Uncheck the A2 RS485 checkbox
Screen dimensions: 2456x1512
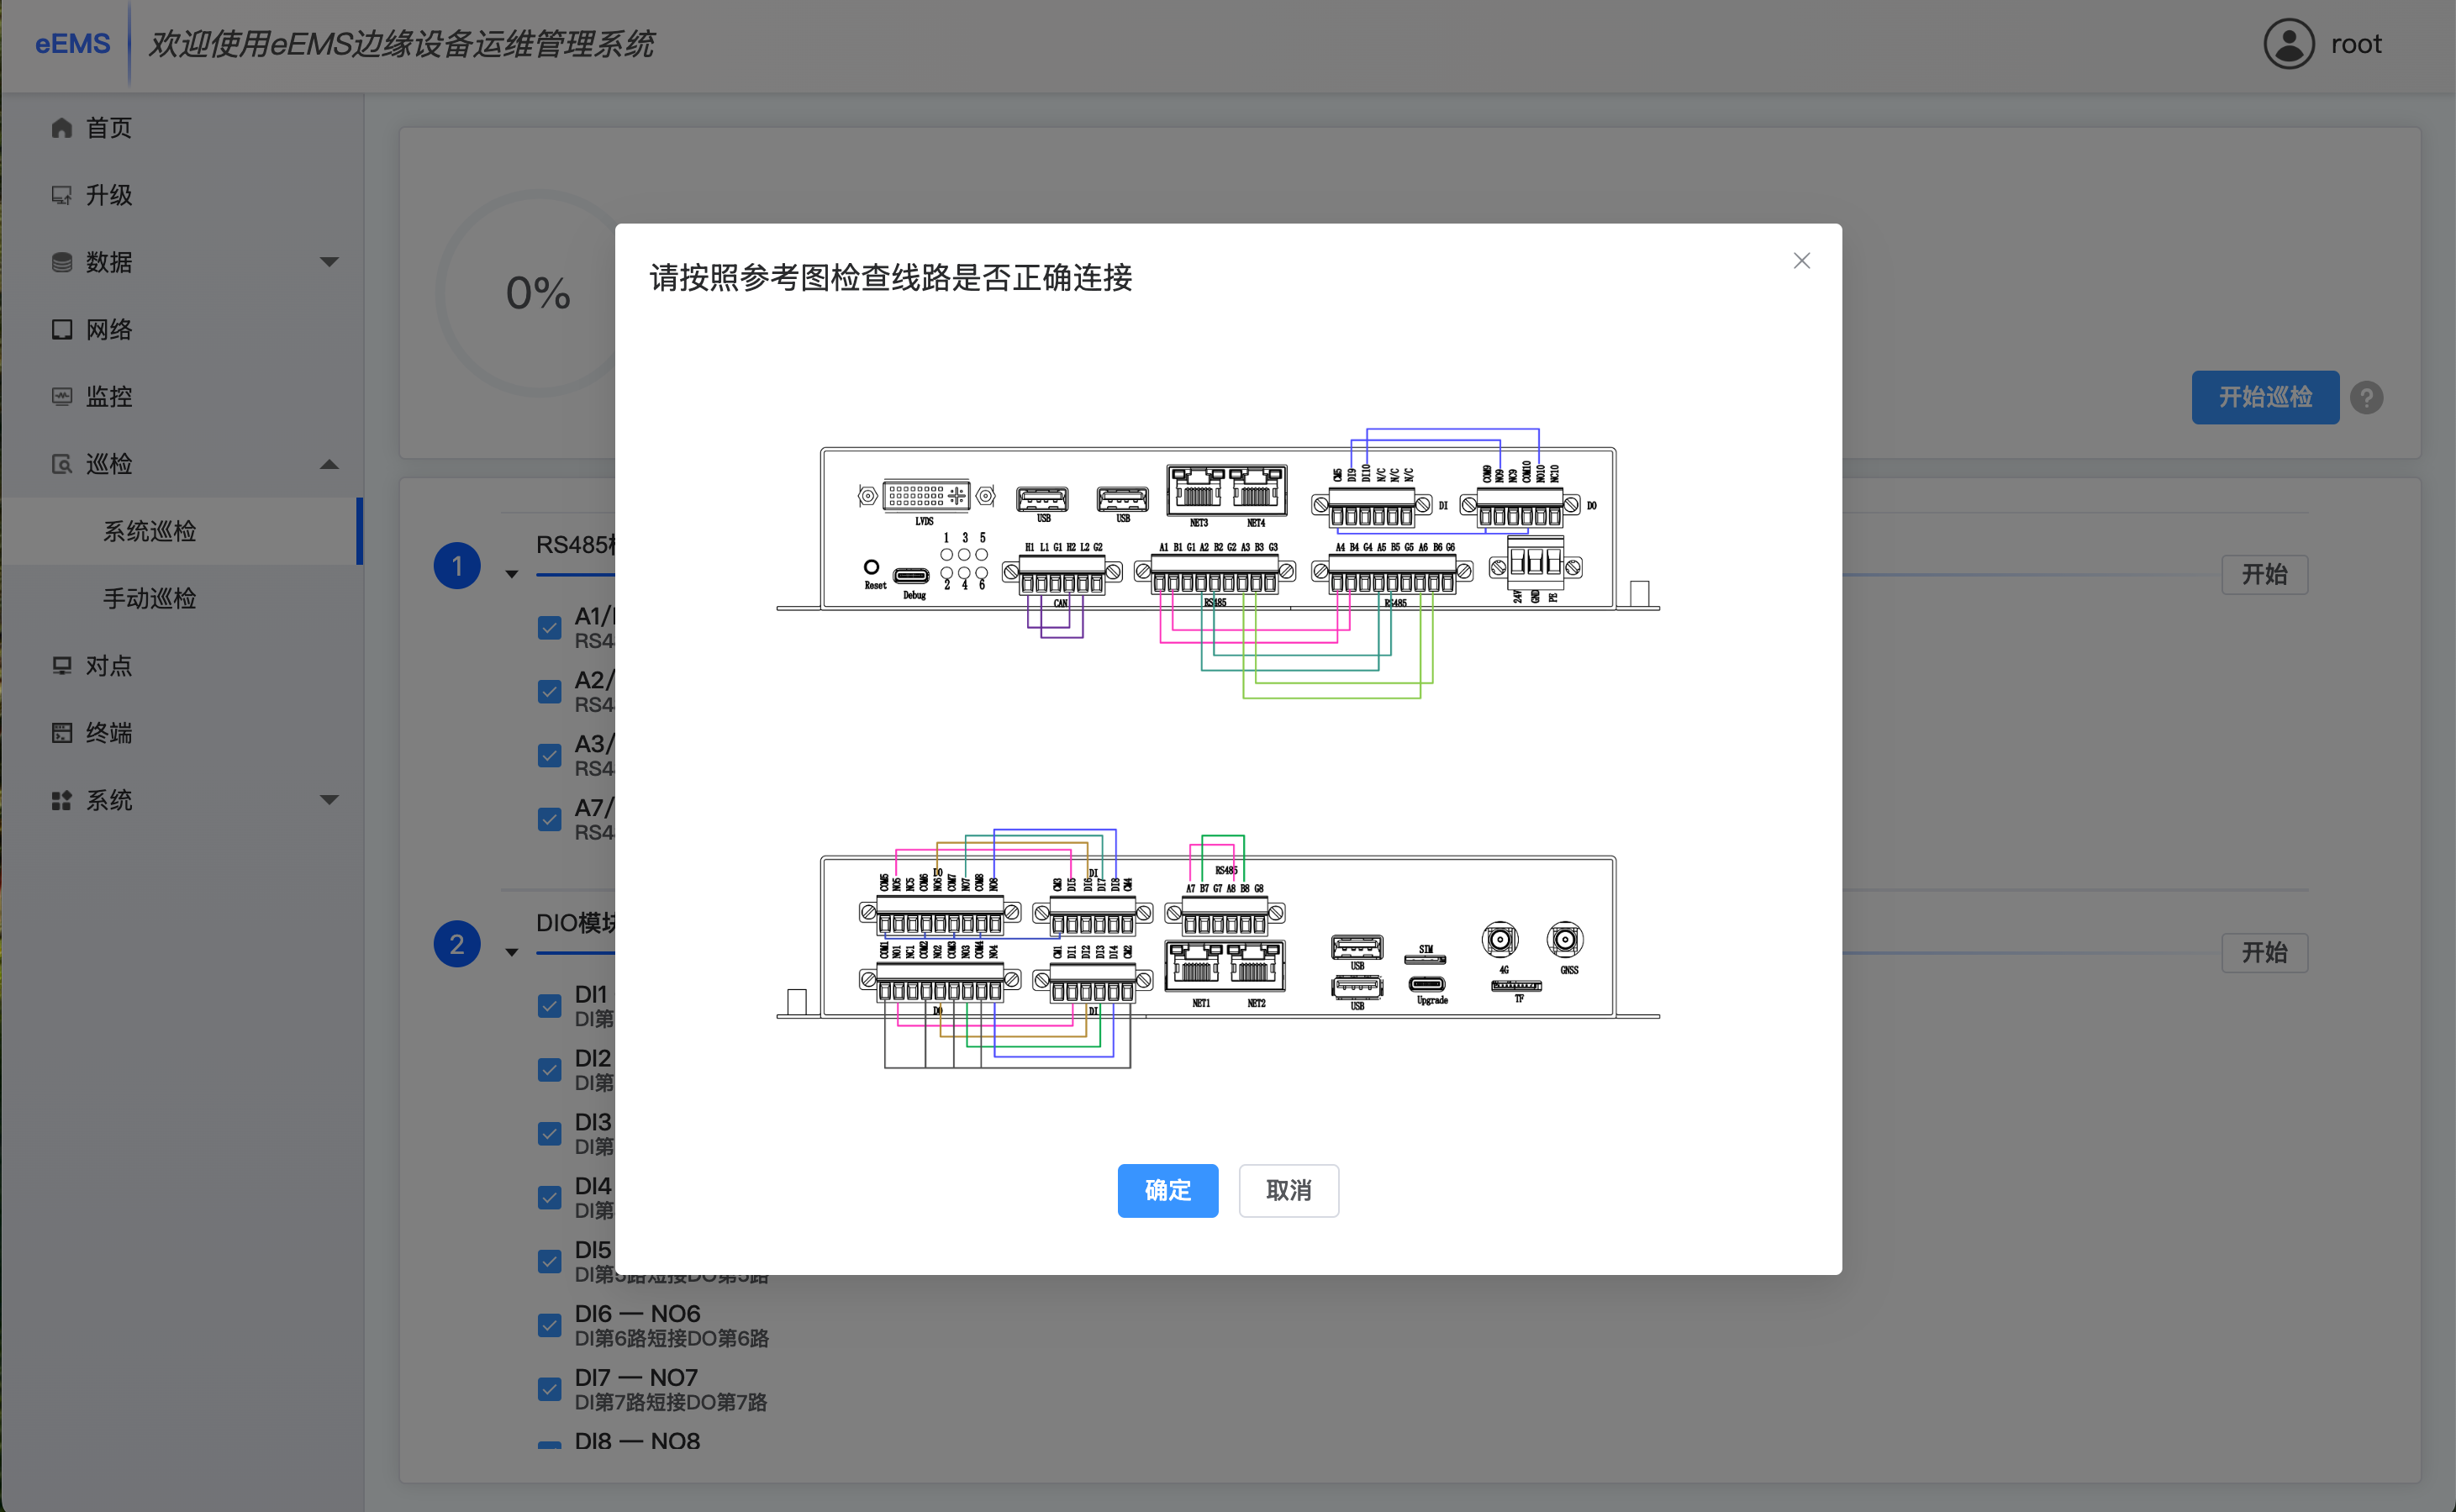(x=549, y=691)
